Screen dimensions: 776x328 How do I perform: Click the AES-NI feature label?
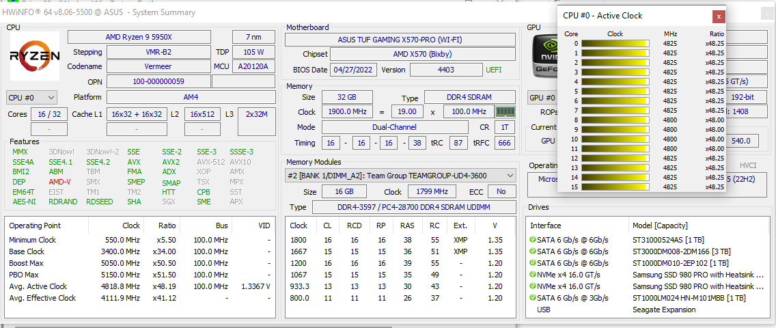[x=25, y=202]
